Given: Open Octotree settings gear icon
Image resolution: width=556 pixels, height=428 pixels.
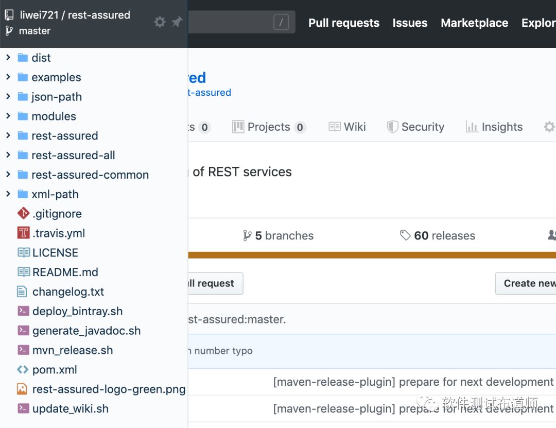Looking at the screenshot, I should click(160, 22).
